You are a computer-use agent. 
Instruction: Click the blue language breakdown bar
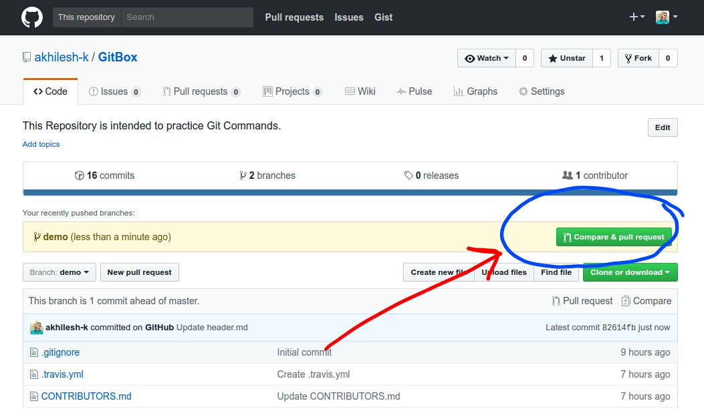(x=350, y=193)
